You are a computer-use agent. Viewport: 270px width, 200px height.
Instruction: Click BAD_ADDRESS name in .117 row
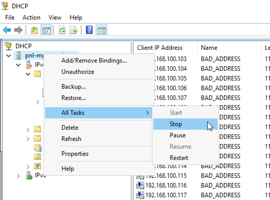[220, 195]
